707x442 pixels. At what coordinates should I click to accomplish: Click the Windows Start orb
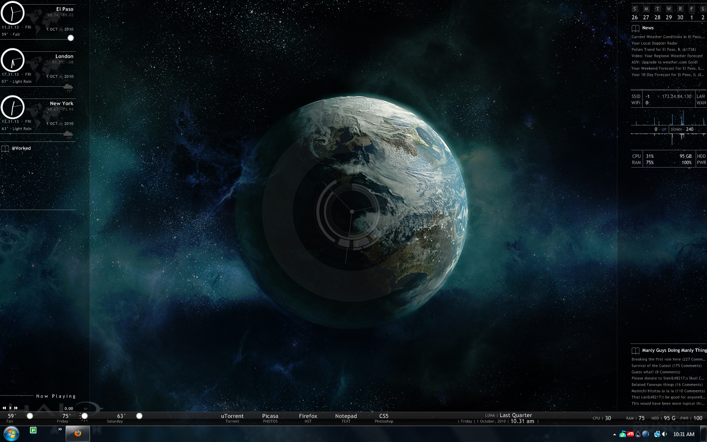[11, 434]
